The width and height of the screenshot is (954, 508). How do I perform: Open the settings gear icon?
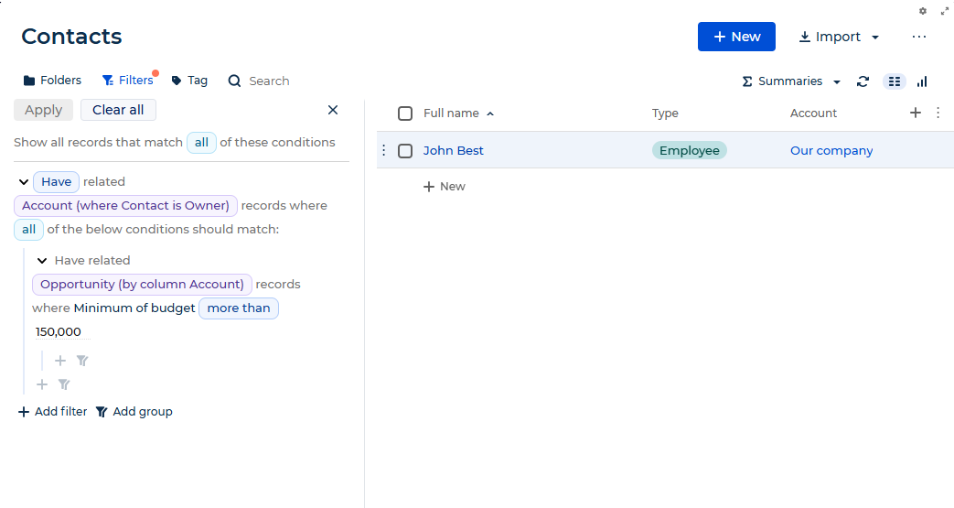(923, 11)
